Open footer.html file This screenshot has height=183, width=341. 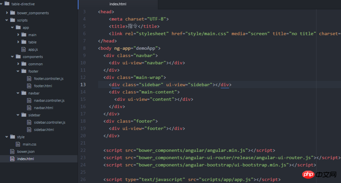[x=43, y=86]
